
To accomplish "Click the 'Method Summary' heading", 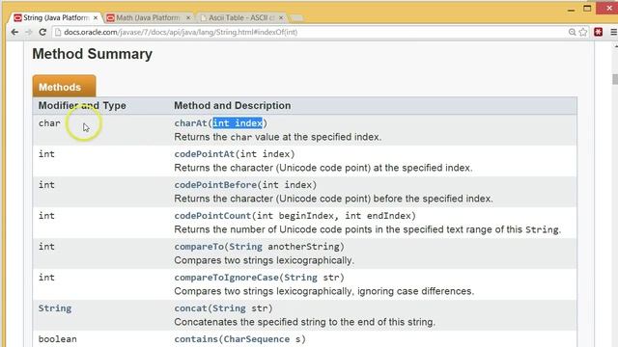I will (x=93, y=54).
